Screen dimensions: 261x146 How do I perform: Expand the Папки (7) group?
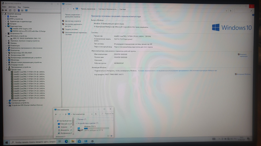[76, 119]
